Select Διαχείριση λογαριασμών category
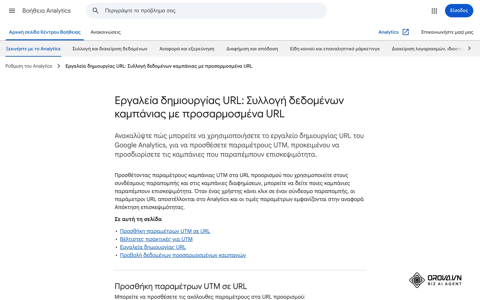 (x=427, y=49)
